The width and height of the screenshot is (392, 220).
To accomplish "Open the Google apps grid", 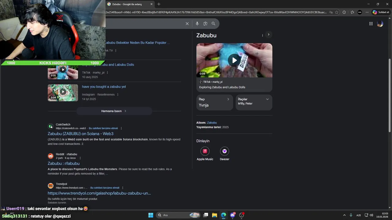I will [x=371, y=24].
